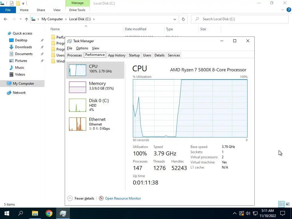Image resolution: width=292 pixels, height=219 pixels.
Task: Select the Ethernet performance graph thumbnail
Action: pyautogui.click(x=78, y=124)
